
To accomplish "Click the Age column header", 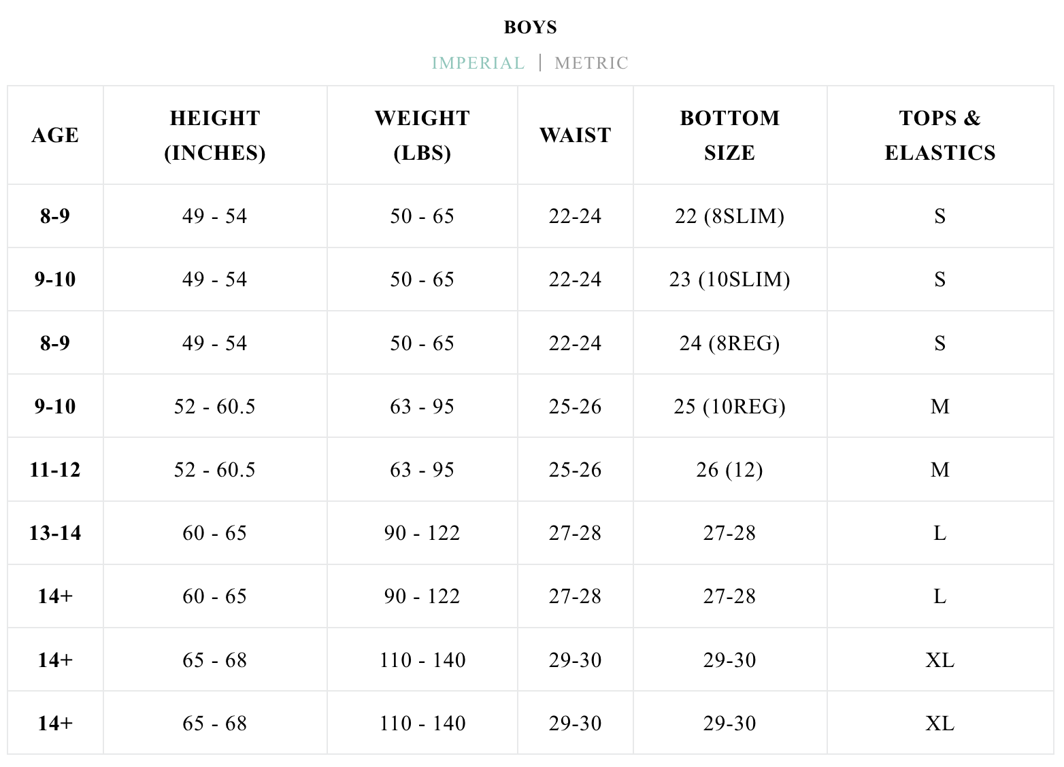I will 55,135.
